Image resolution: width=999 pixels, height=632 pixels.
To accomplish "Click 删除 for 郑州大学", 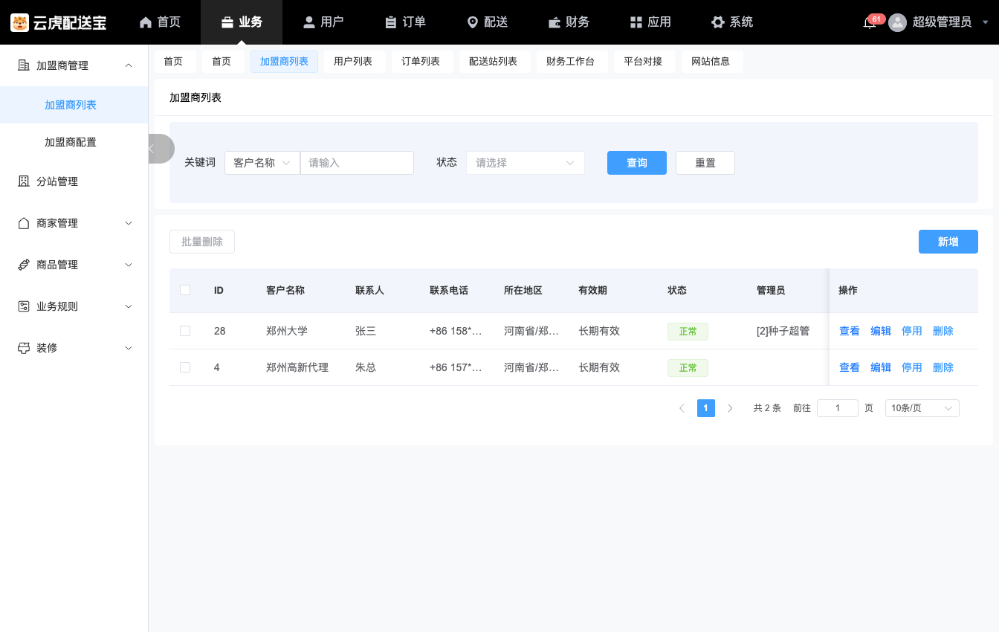I will [x=943, y=331].
